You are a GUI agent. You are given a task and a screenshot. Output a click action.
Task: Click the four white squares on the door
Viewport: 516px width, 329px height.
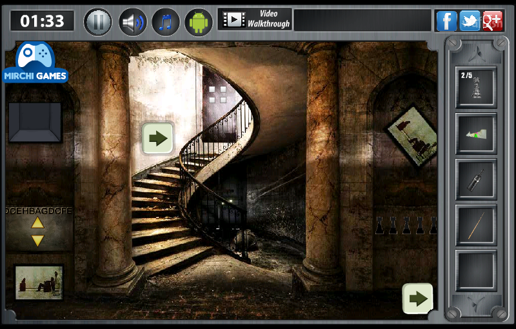[217, 94]
